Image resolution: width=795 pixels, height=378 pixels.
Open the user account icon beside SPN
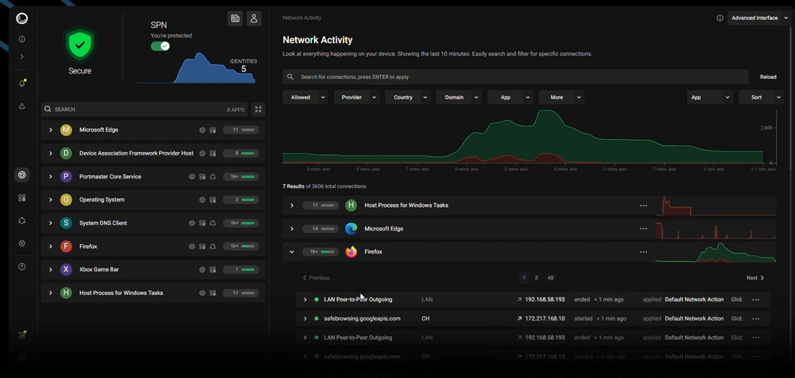point(254,18)
